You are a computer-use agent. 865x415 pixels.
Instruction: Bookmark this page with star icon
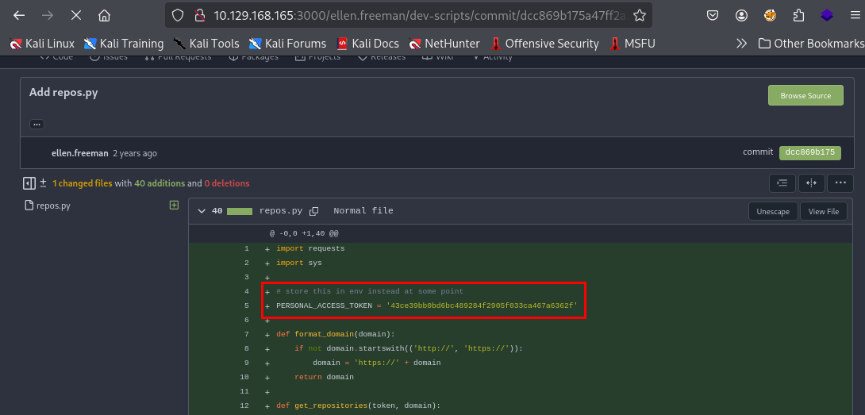coord(640,15)
